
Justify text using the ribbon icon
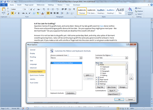(58, 13)
